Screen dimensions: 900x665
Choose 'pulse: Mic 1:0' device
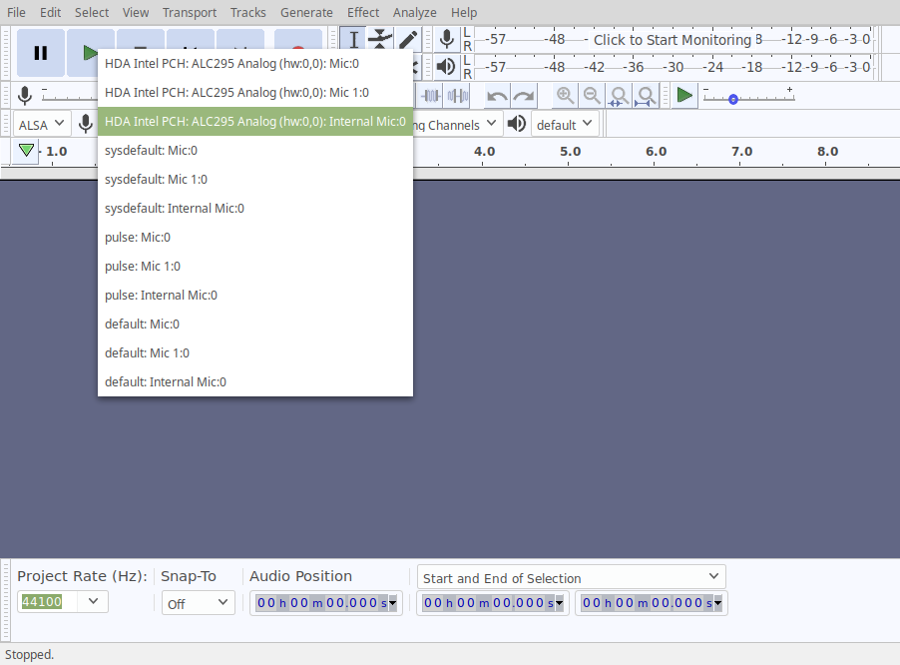click(255, 267)
